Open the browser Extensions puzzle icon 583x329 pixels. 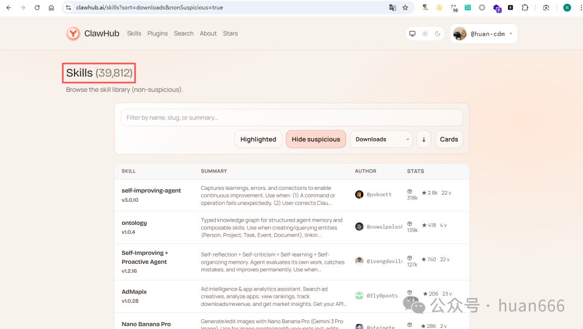(x=525, y=8)
